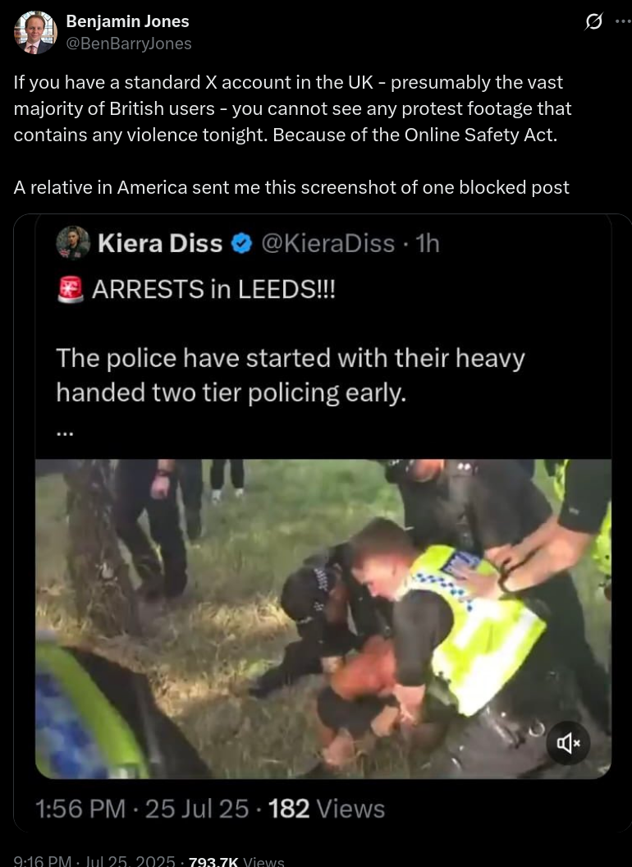Click Kiera Diss avatar in the screenshot

[x=73, y=243]
